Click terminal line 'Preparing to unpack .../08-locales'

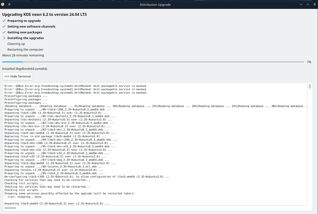pos(53,167)
